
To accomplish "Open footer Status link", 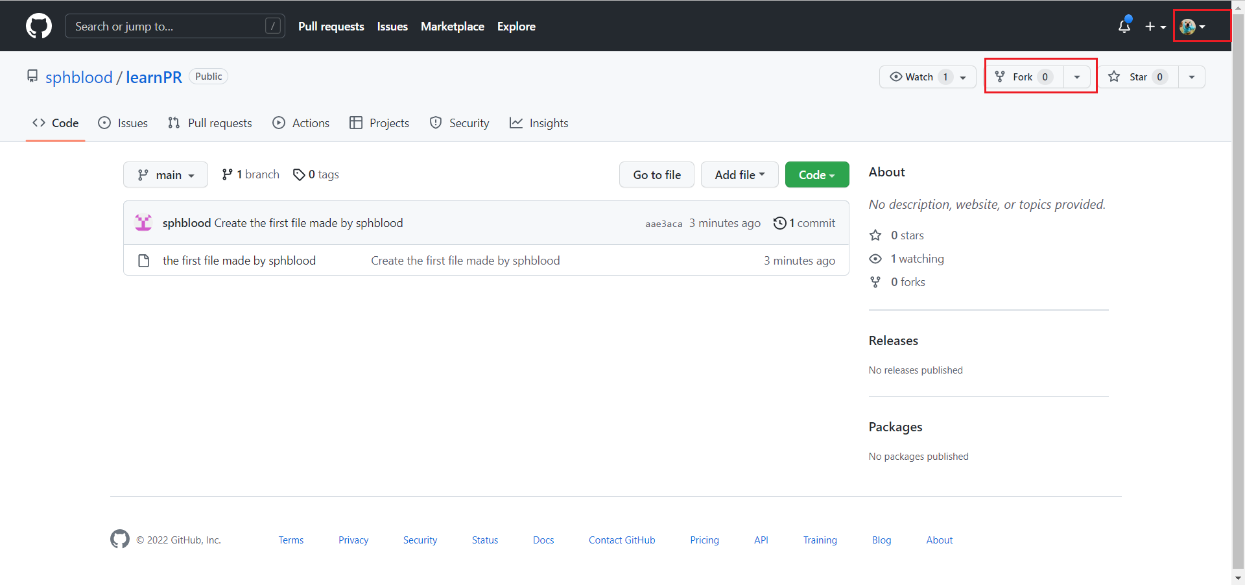I will pos(485,540).
